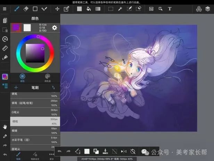
Task: Open the 笔刷 tab at panel bottom
Action: pos(18,156)
